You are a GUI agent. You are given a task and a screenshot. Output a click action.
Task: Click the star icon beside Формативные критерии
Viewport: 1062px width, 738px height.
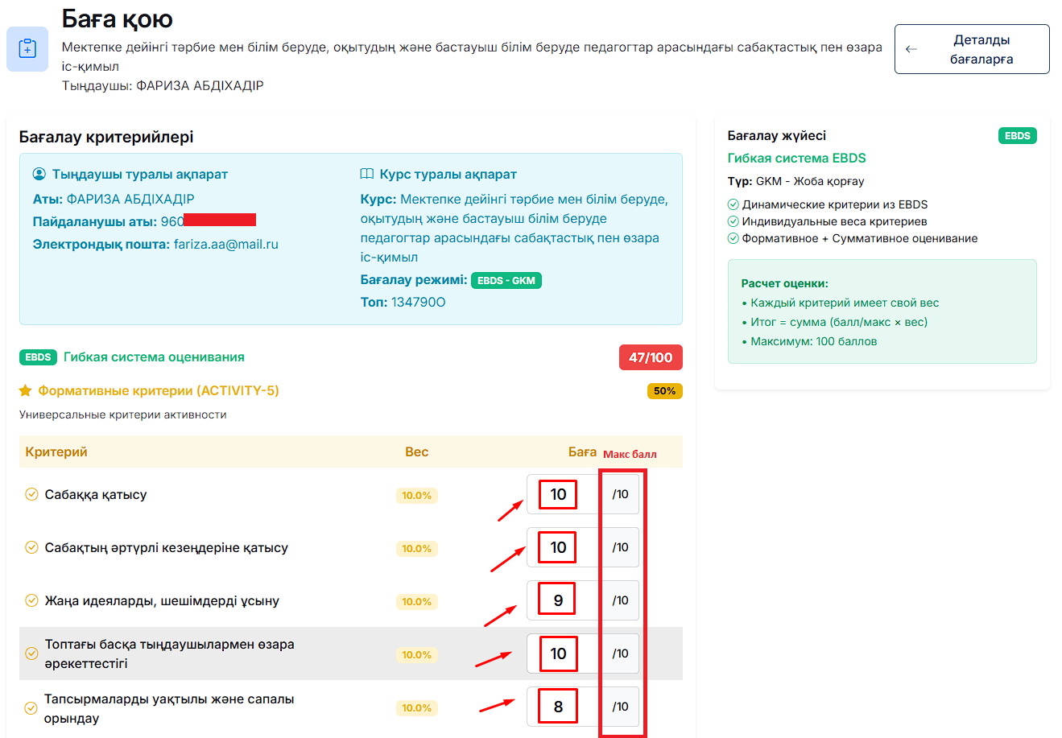pyautogui.click(x=25, y=390)
